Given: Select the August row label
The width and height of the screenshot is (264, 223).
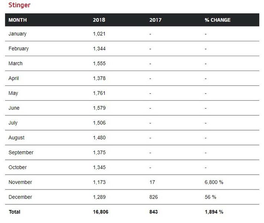Looking at the screenshot, I should click(x=16, y=138).
